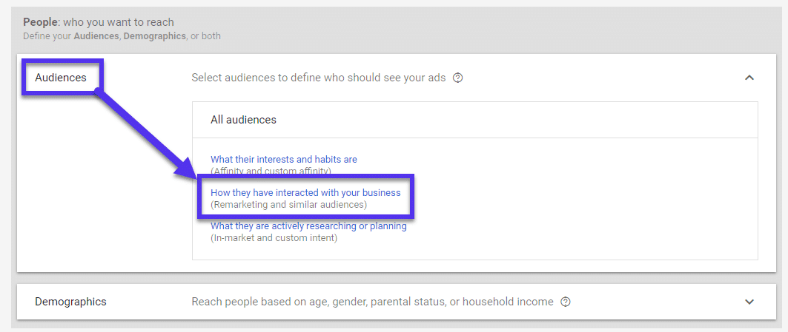Click the Demographics section label
Image resolution: width=788 pixels, height=332 pixels.
pos(70,302)
